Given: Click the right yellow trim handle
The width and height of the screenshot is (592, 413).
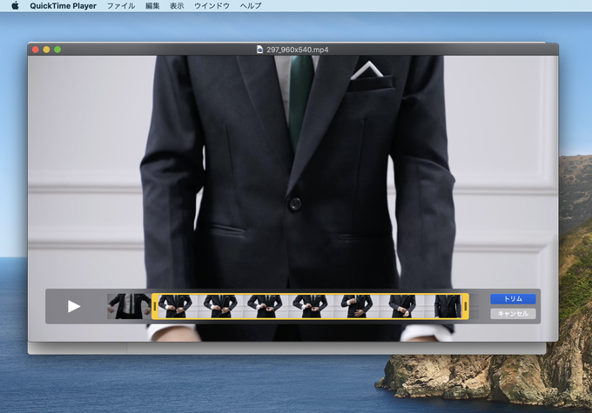Looking at the screenshot, I should (466, 307).
